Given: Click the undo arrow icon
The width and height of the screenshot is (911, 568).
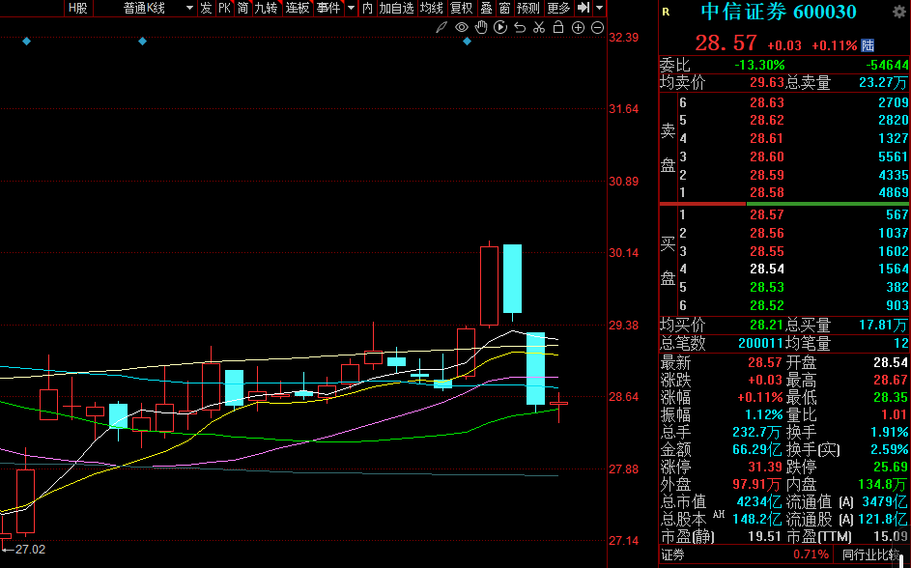Looking at the screenshot, I should tap(520, 27).
